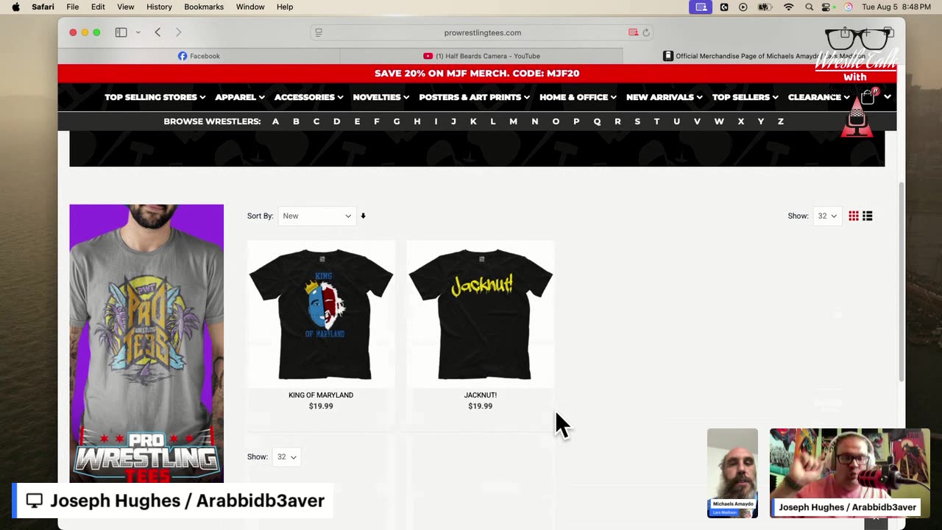Click the MJF merch 20% off banner
Image resolution: width=942 pixels, height=530 pixels.
(x=477, y=74)
